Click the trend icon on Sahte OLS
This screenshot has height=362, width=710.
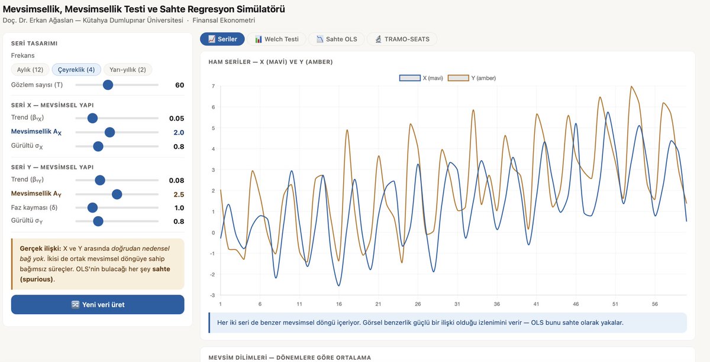pyautogui.click(x=320, y=40)
